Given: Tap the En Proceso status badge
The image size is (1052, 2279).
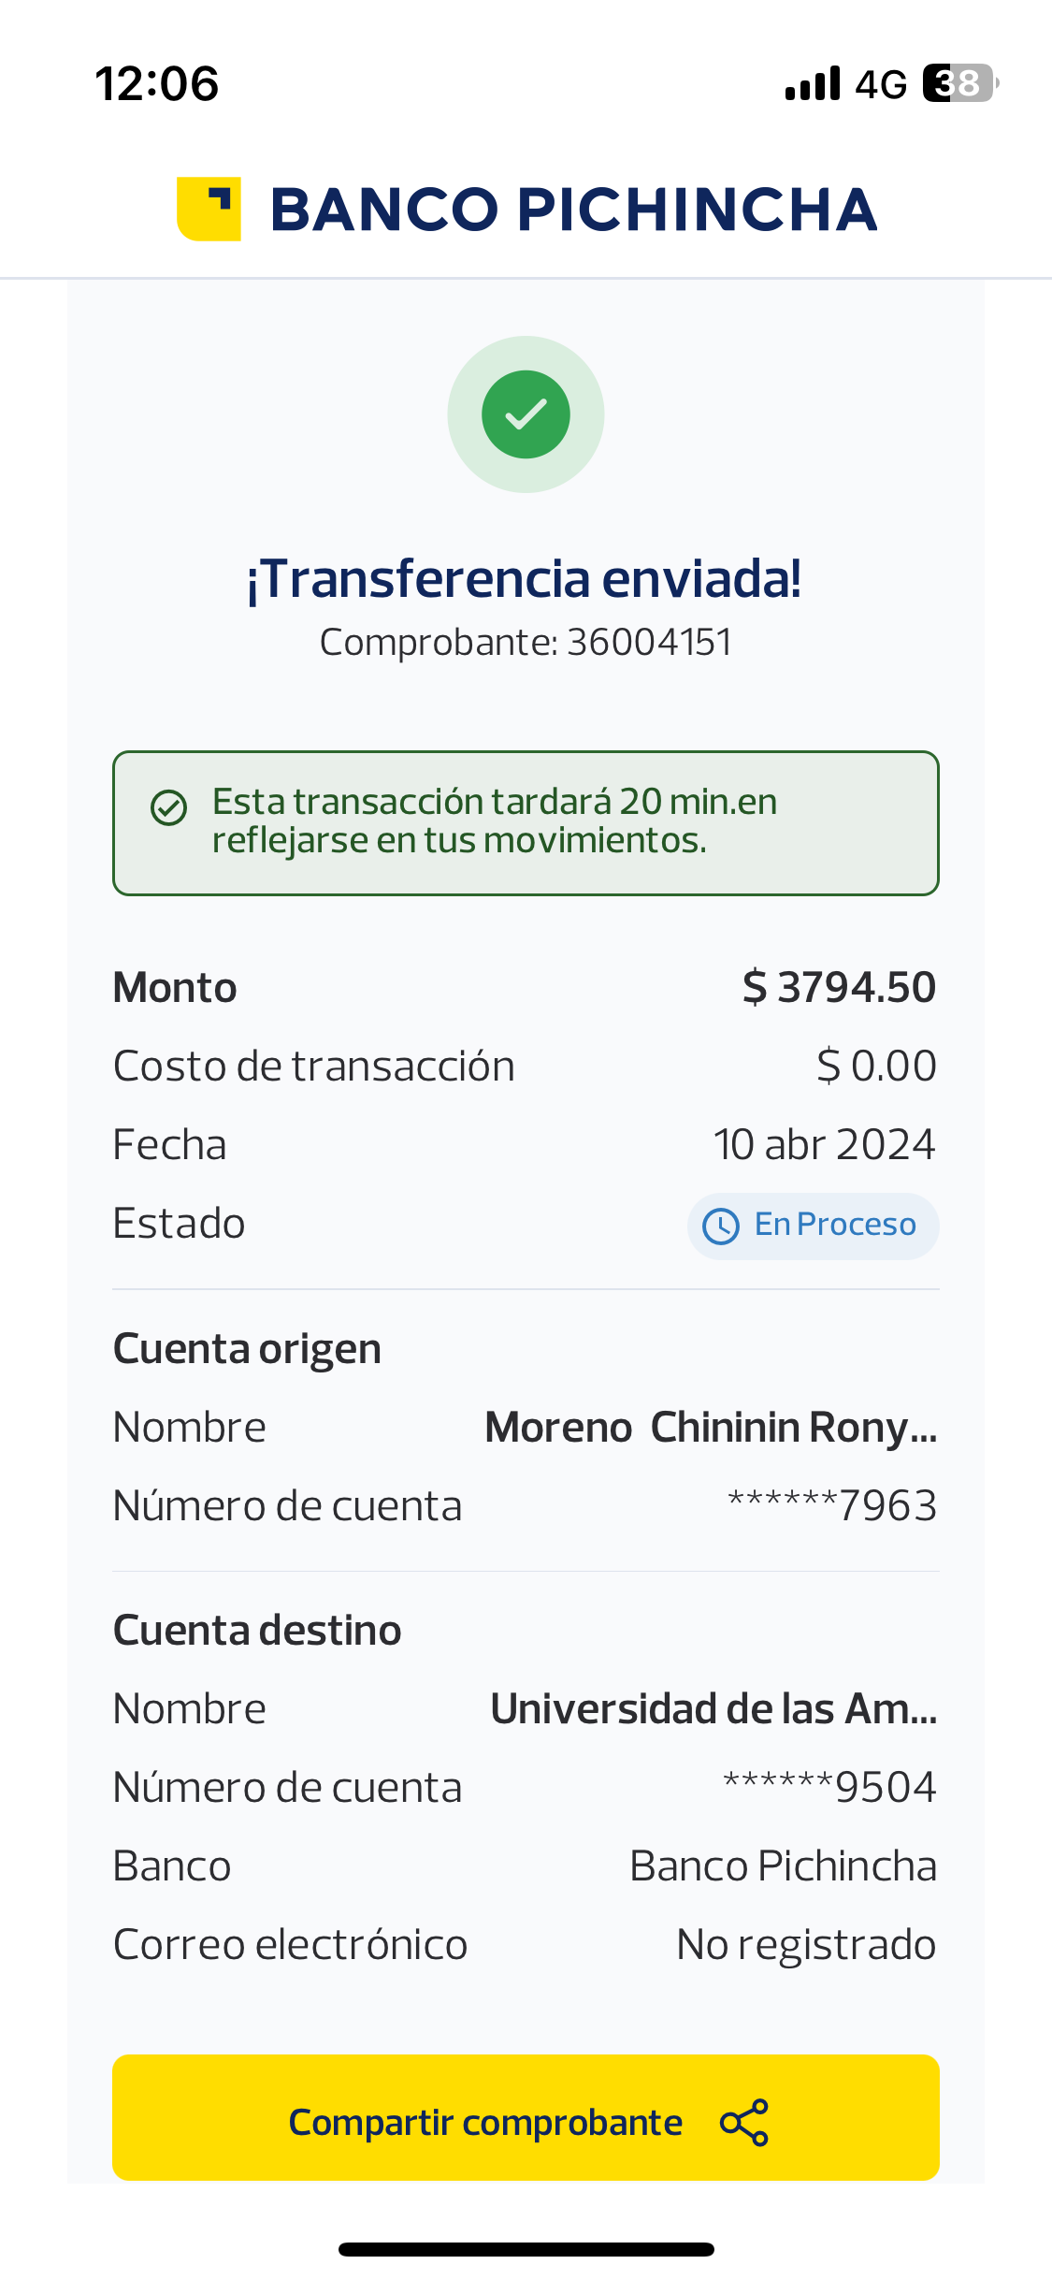Looking at the screenshot, I should tap(814, 1226).
